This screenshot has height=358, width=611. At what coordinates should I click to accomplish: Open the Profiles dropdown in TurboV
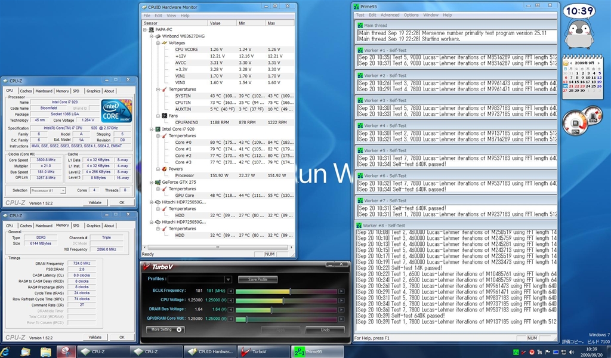pyautogui.click(x=228, y=279)
